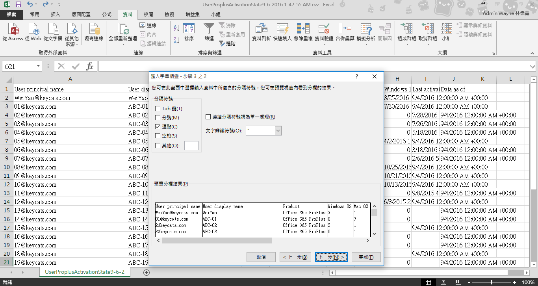Viewport: 538px width, 286px height.
Task: Click 移除重複 remove duplicates
Action: coord(303,32)
